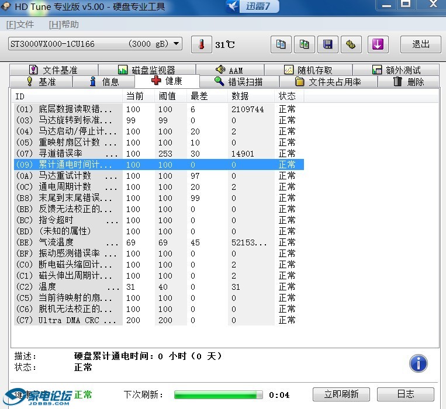Click the 日志 button
The image size is (446, 409).
coord(405,394)
